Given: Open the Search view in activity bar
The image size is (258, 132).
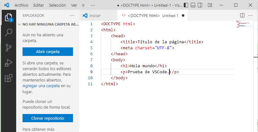Looking at the screenshot, I should (9, 33).
